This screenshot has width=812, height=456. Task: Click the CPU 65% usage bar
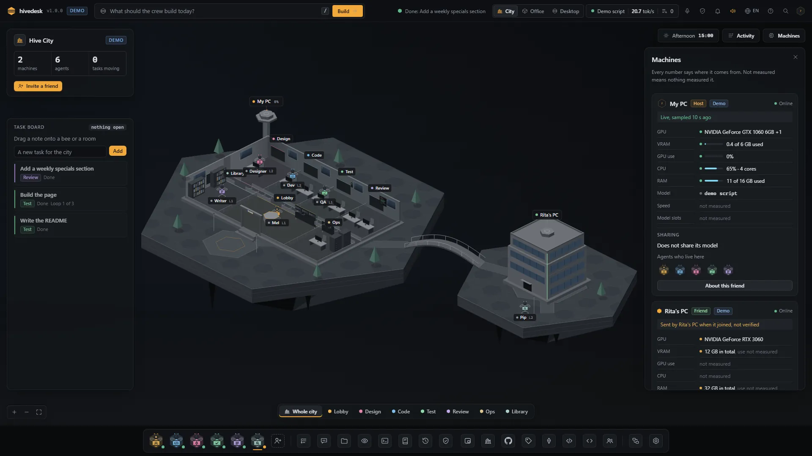coord(713,169)
